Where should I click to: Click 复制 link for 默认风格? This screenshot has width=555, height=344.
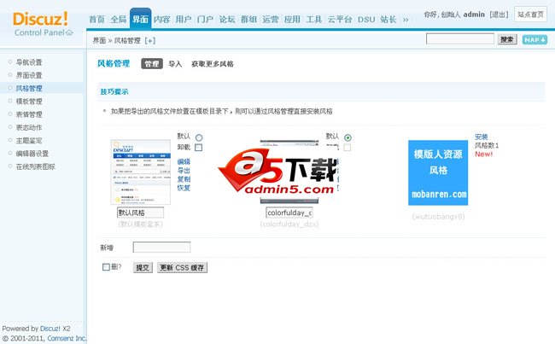click(x=184, y=179)
